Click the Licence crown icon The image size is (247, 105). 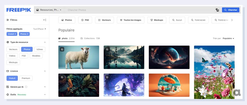click(x=8, y=71)
